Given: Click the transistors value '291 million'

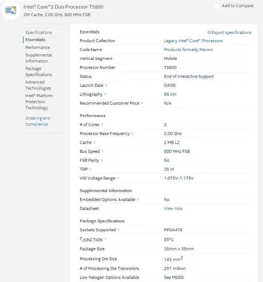Looking at the screenshot, I should point(175,268).
